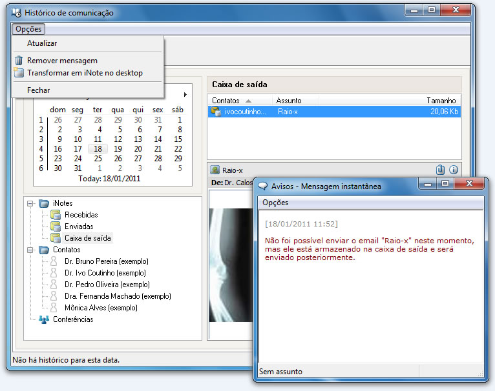Select contact Dr. Pedro Oliveira (exemplo)
This screenshot has height=391, width=495.
click(107, 285)
